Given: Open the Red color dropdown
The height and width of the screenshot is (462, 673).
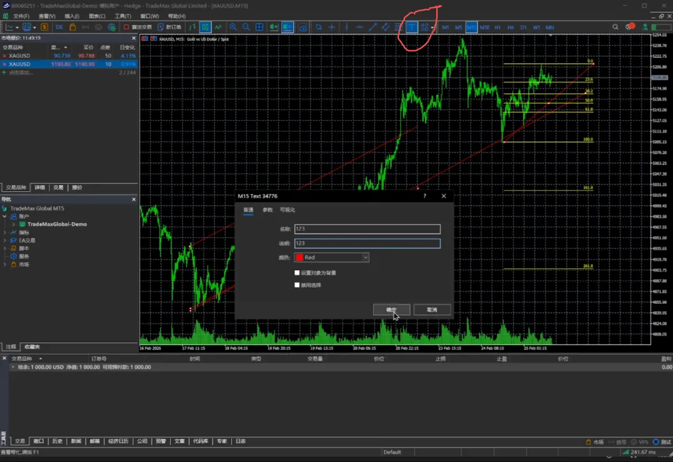Looking at the screenshot, I should point(332,257).
